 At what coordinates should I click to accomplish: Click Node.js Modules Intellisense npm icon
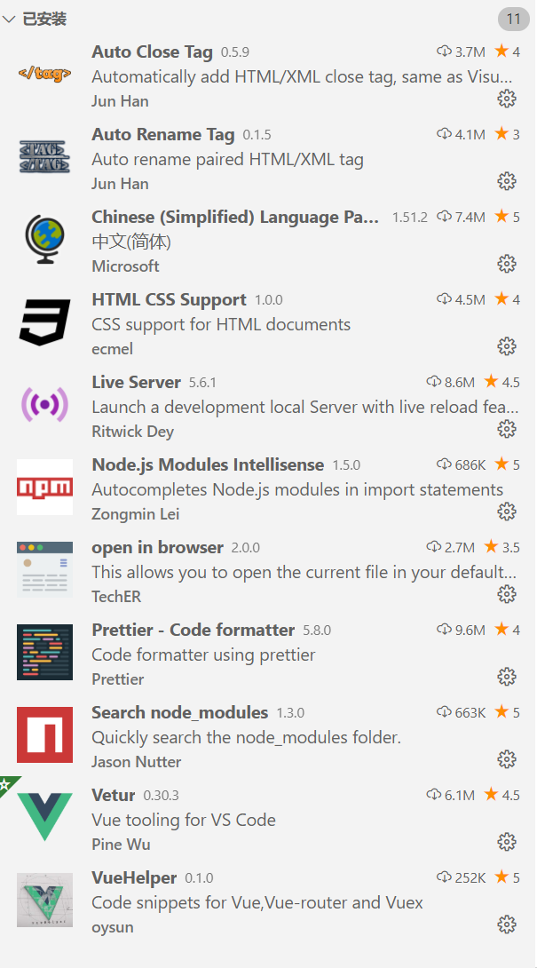coord(44,487)
